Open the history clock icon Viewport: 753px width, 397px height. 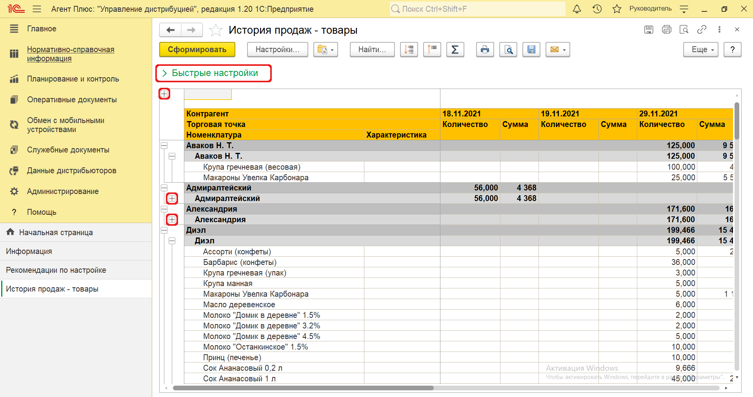(x=597, y=9)
